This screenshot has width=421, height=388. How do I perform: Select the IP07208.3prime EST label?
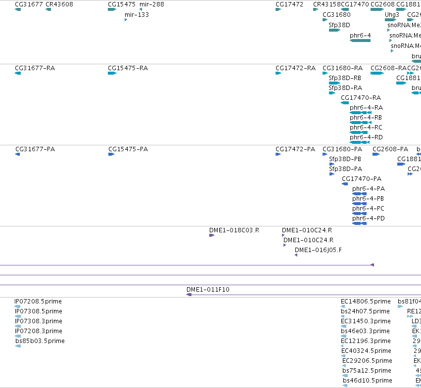[x=39, y=331]
